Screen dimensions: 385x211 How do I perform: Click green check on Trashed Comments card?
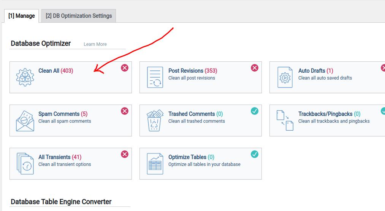(x=255, y=111)
